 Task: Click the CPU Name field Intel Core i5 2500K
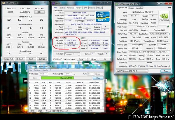pos(80,13)
